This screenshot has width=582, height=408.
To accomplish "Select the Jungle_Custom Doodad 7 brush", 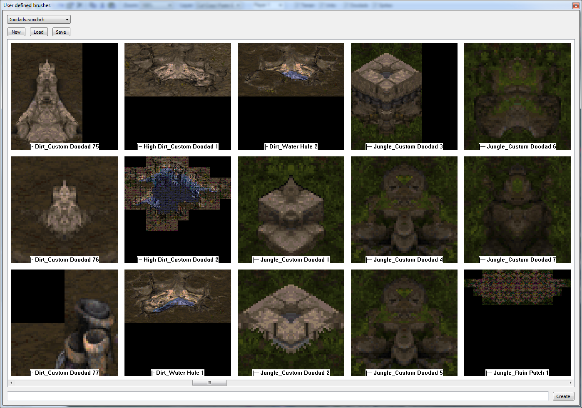I will point(517,210).
